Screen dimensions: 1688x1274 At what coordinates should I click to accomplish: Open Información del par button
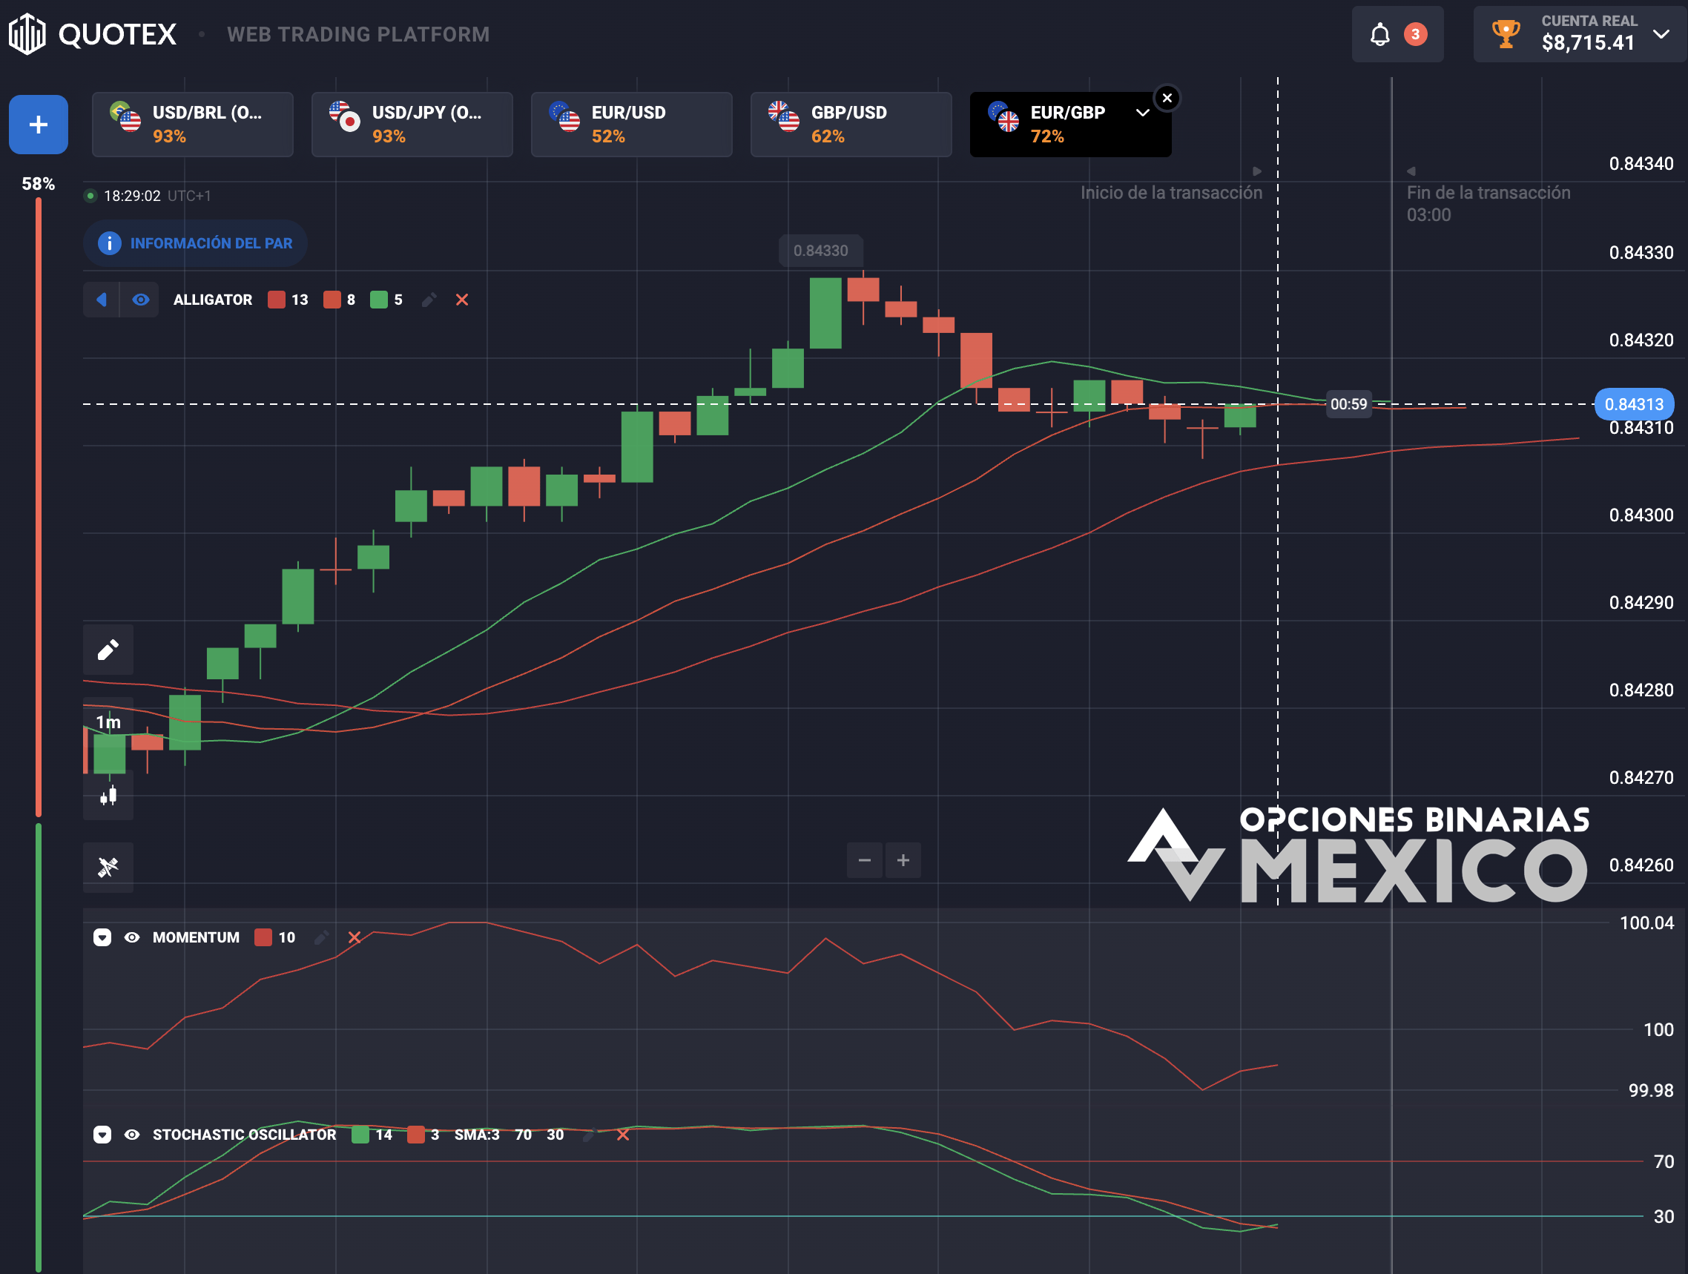tap(195, 243)
